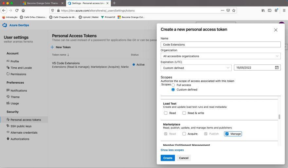Click the New Token button
288x168 pixels.
61,47
